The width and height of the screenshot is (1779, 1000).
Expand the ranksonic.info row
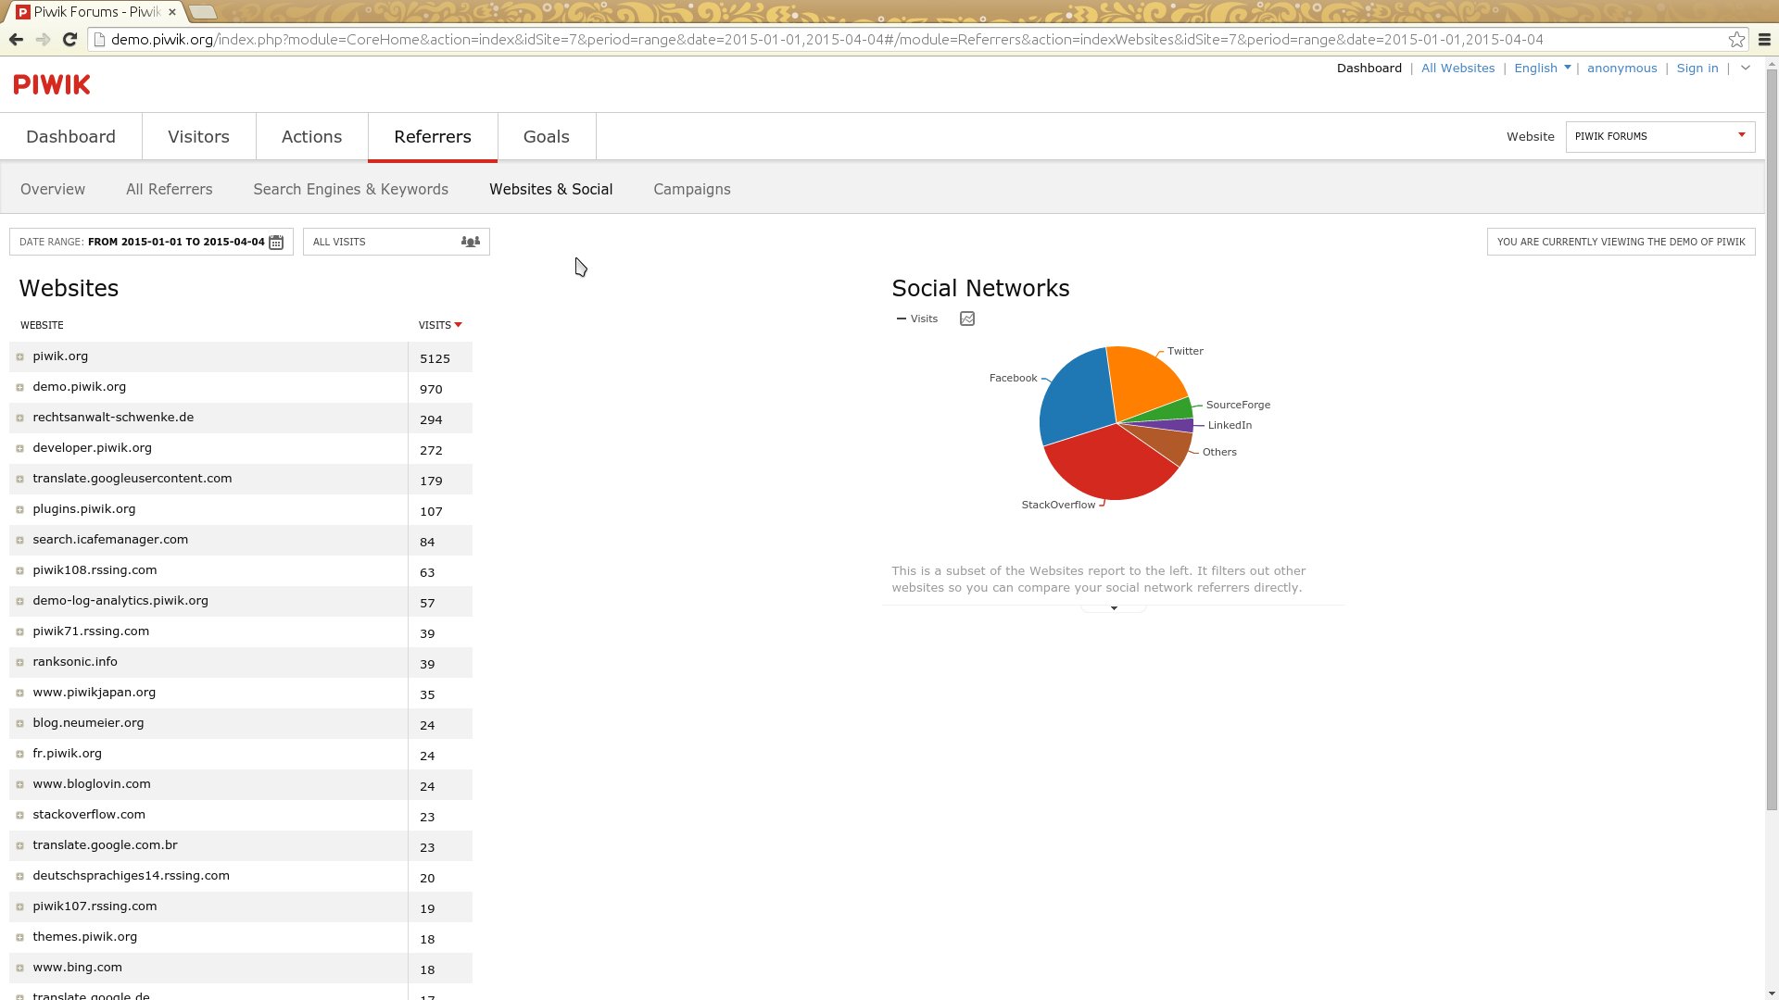[19, 662]
